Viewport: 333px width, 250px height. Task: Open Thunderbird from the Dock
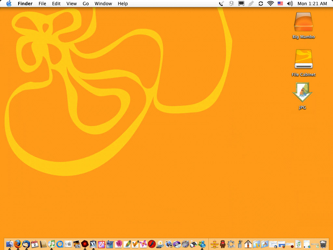(x=26, y=244)
